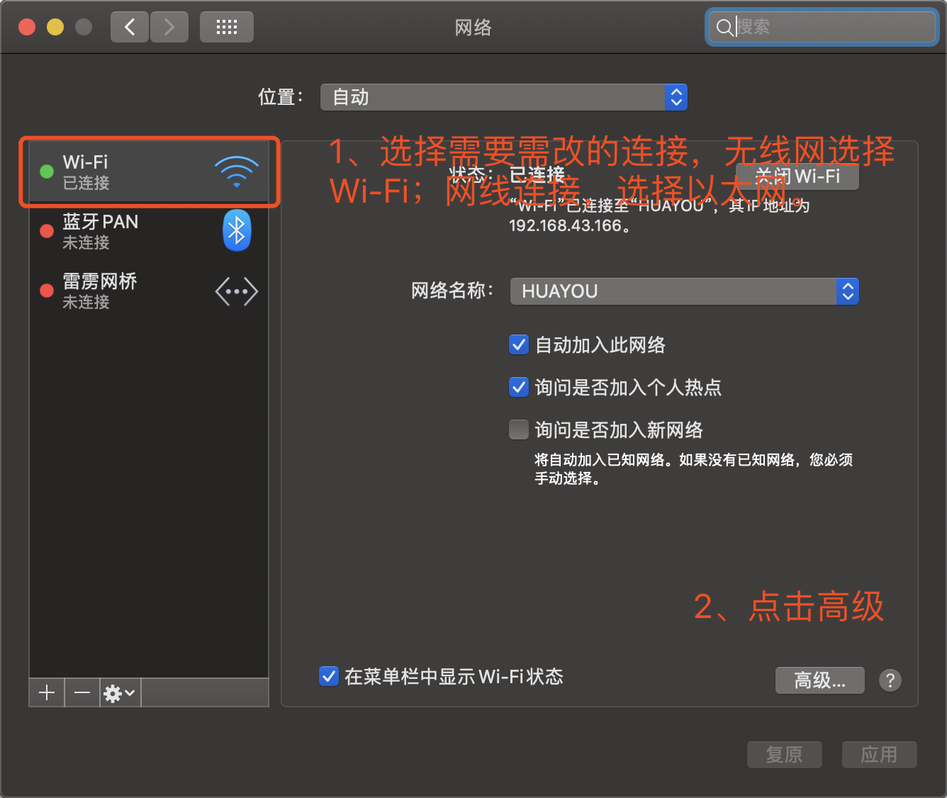Image resolution: width=947 pixels, height=798 pixels.
Task: Toggle 在菜单栏中显示 Wi-Fi 状态 checkbox
Action: tap(329, 676)
